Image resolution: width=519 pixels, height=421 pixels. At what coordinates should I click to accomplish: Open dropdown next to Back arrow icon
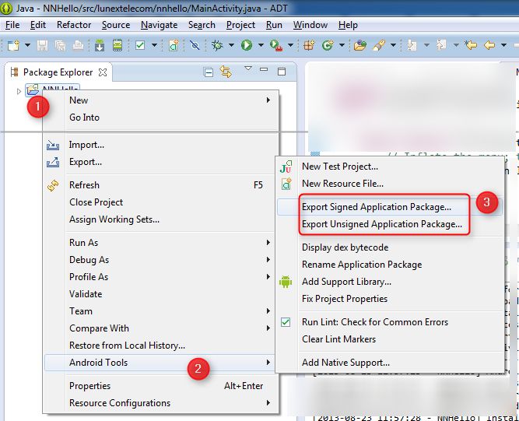pyautogui.click(x=503, y=45)
